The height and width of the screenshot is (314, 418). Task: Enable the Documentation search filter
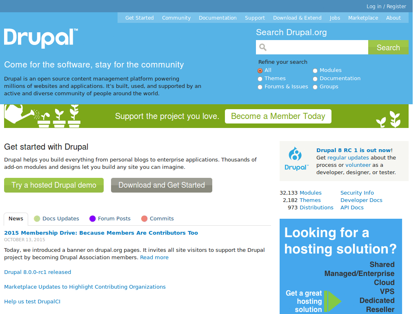315,78
